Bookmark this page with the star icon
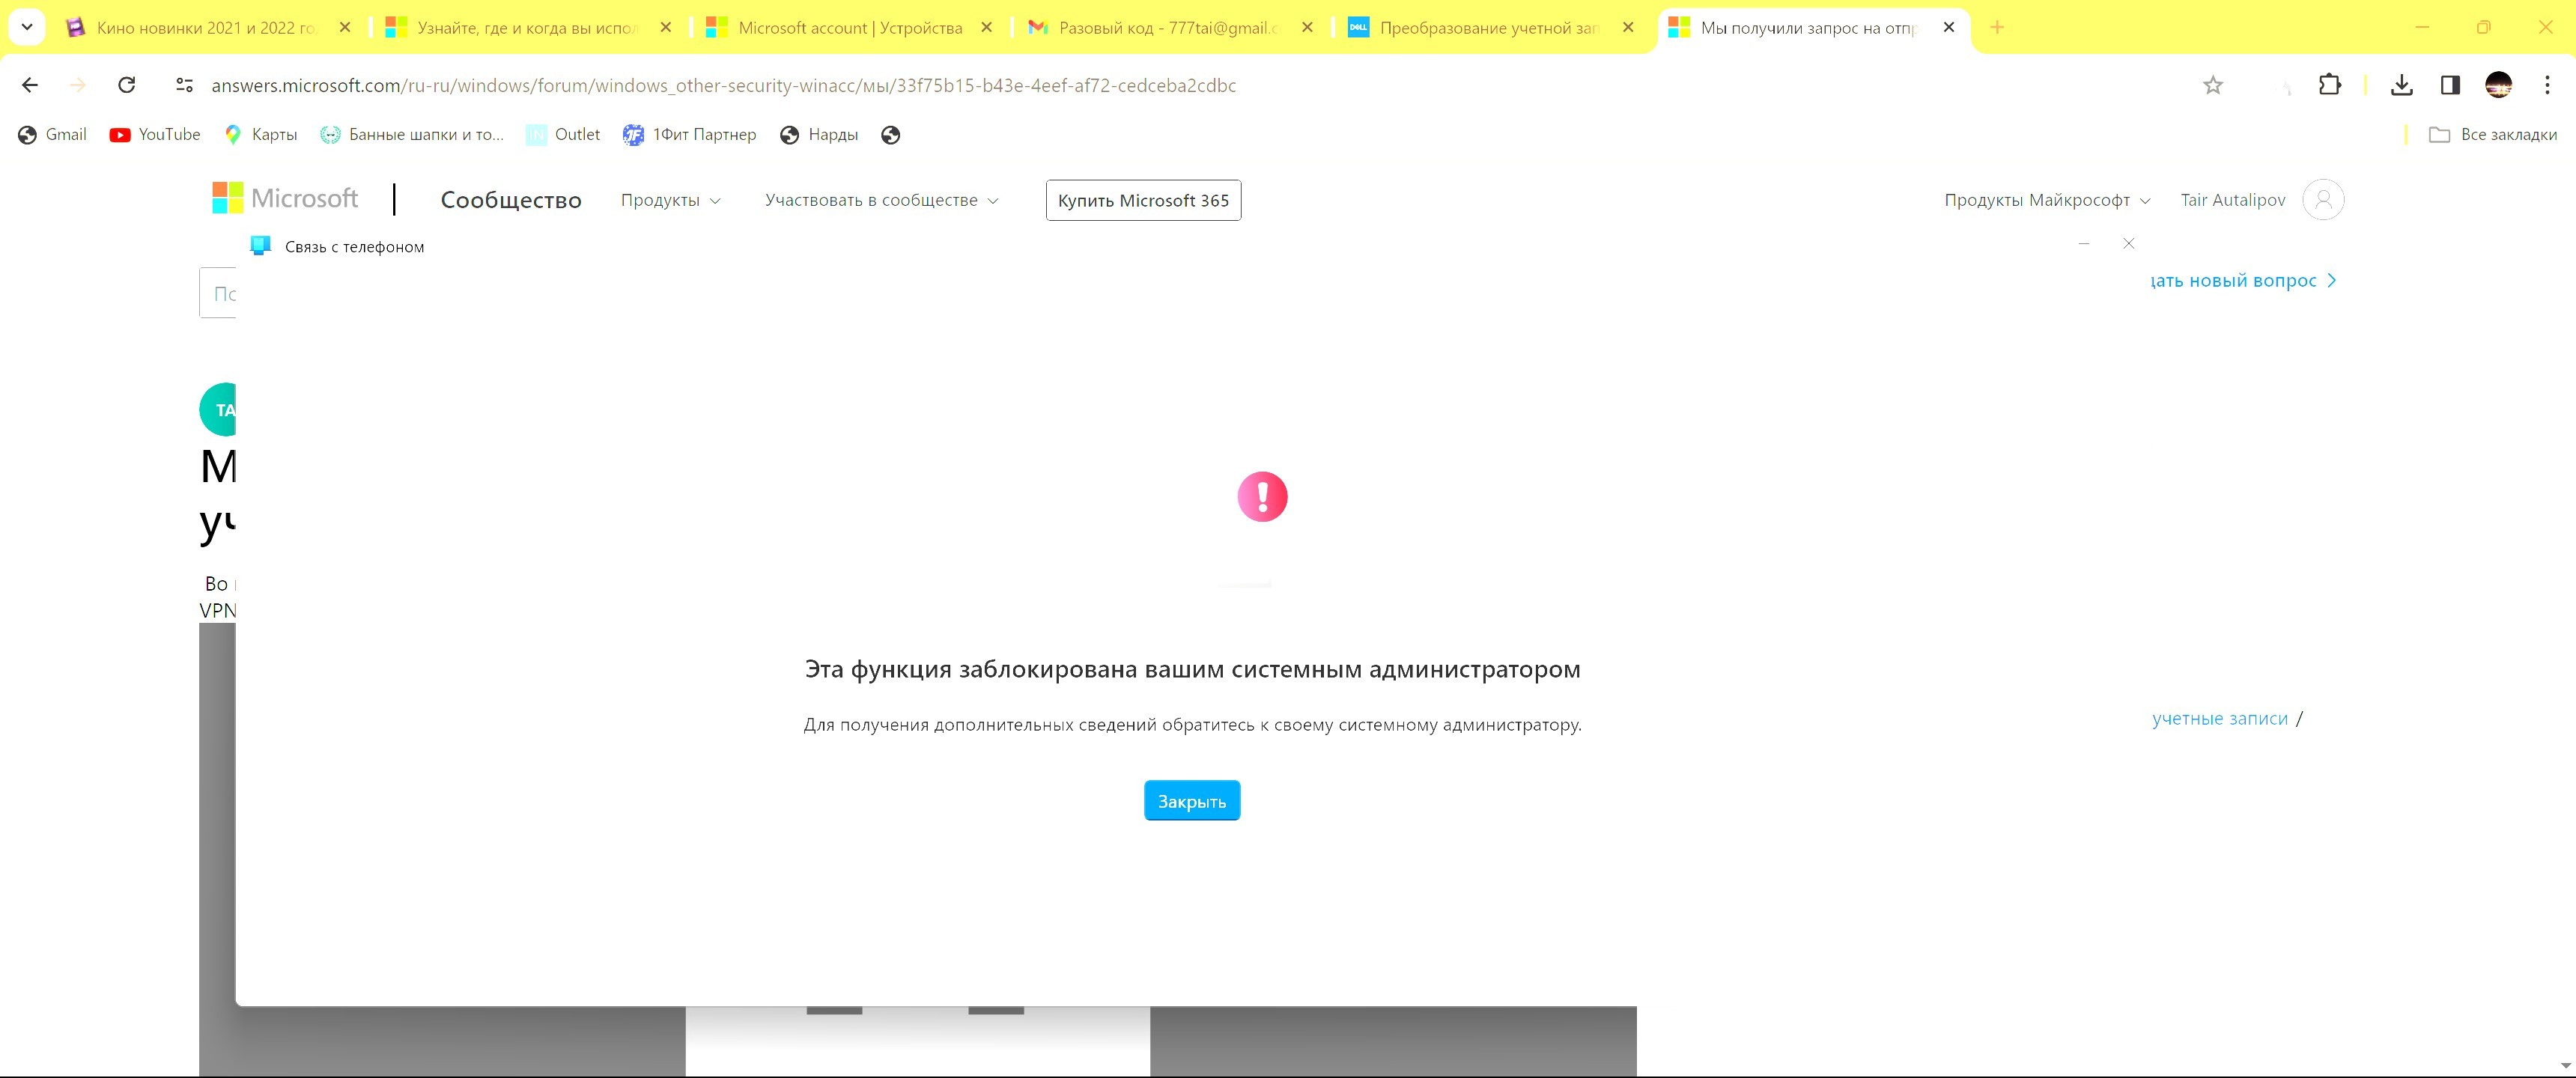2576x1078 pixels. [x=2212, y=85]
